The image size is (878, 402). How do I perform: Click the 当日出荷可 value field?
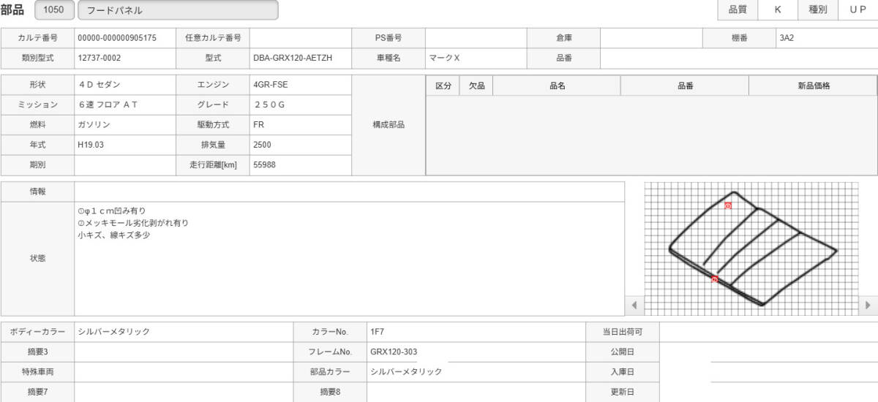point(768,332)
